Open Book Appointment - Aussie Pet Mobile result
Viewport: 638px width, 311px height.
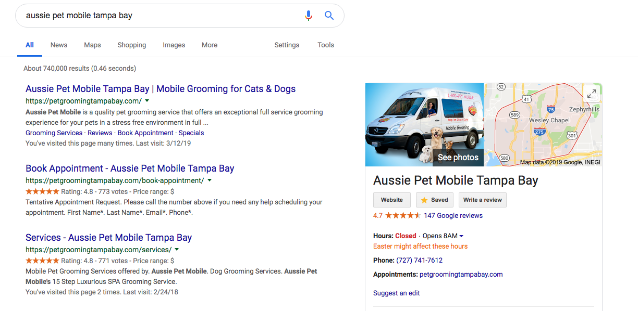130,169
